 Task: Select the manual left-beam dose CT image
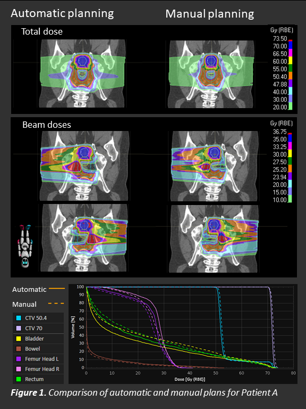(x=214, y=239)
